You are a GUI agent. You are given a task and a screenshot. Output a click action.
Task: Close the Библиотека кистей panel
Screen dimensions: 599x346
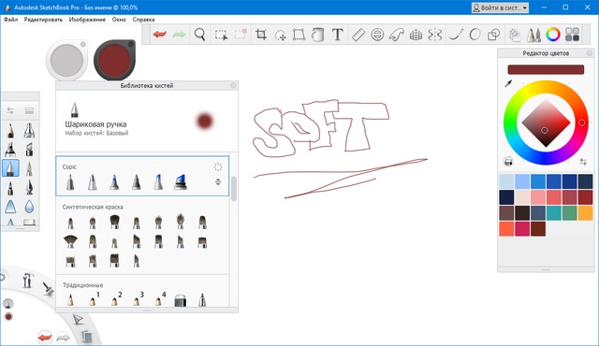[x=233, y=85]
